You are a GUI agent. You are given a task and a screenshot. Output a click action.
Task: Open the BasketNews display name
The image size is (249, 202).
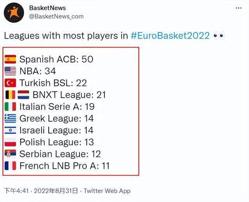tap(47, 8)
